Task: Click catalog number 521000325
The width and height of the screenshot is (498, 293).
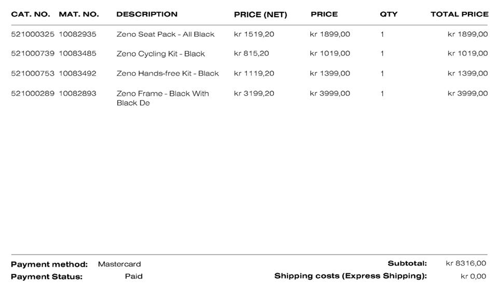Action: coord(33,34)
